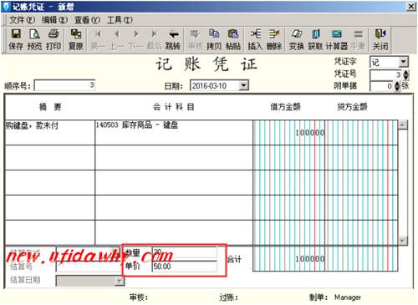Viewport: 418px width, 305px height.
Task: Click the 审核 audit icon
Action: (195, 39)
